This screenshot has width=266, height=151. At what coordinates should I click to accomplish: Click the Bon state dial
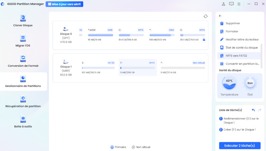click(x=250, y=83)
